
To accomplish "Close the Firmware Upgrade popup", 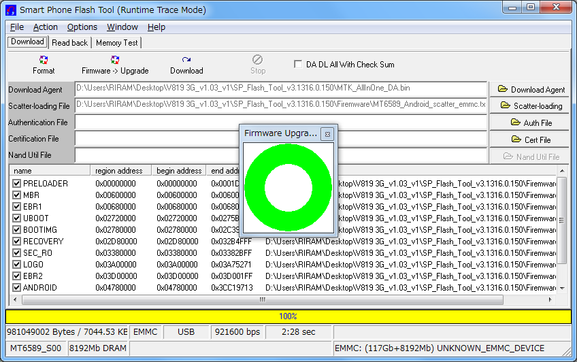I will click(327, 134).
